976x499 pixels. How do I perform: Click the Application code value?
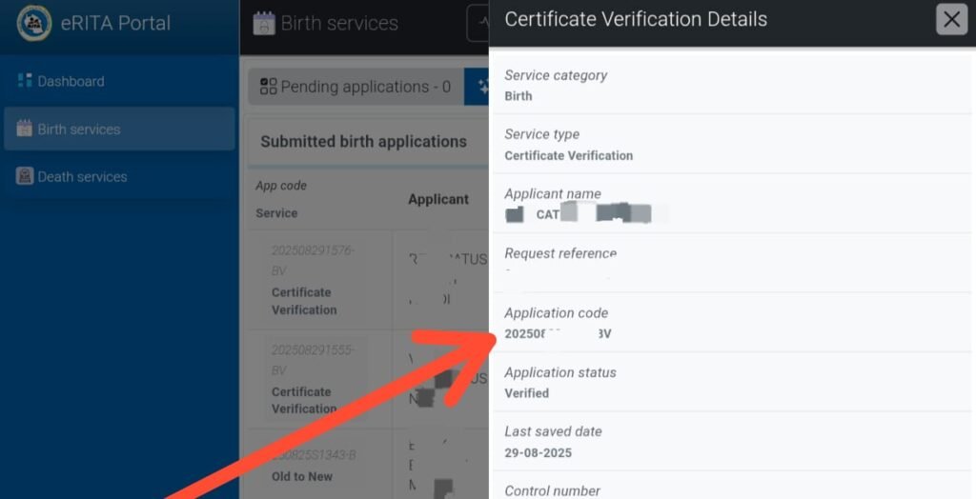(558, 334)
